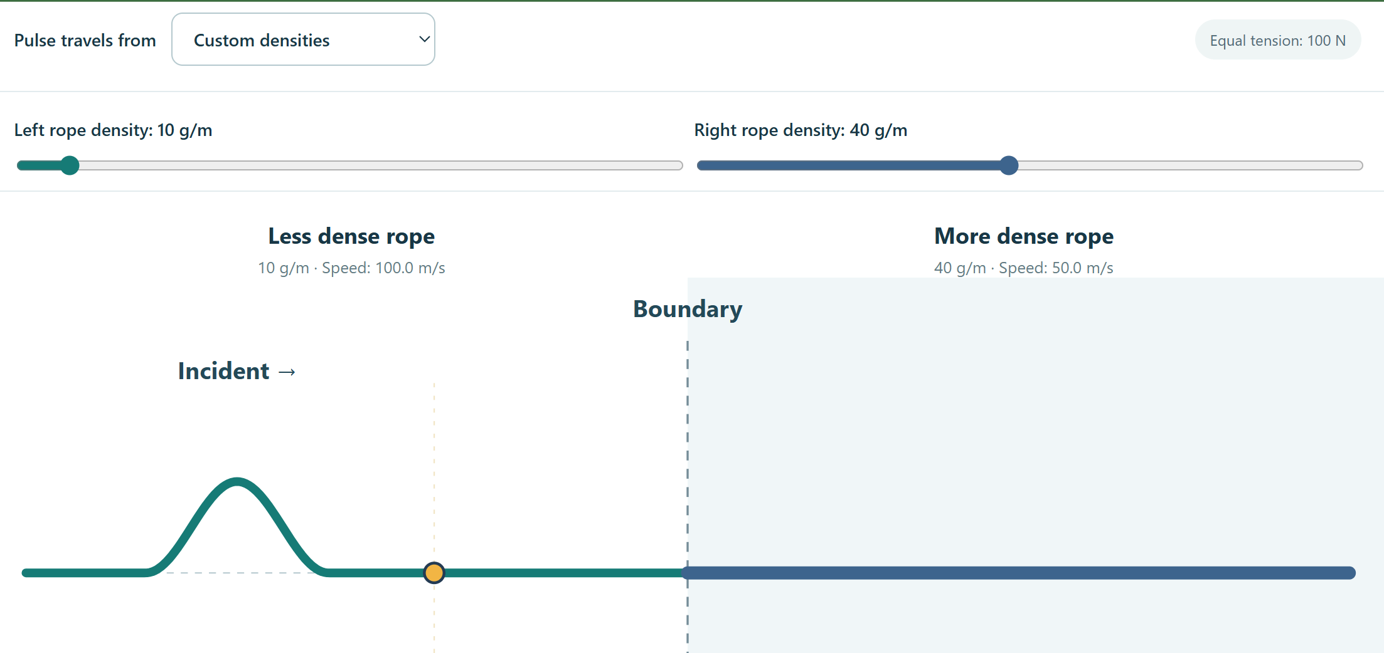Image resolution: width=1384 pixels, height=653 pixels.
Task: Click the incident pulse peak
Action: [x=237, y=482]
